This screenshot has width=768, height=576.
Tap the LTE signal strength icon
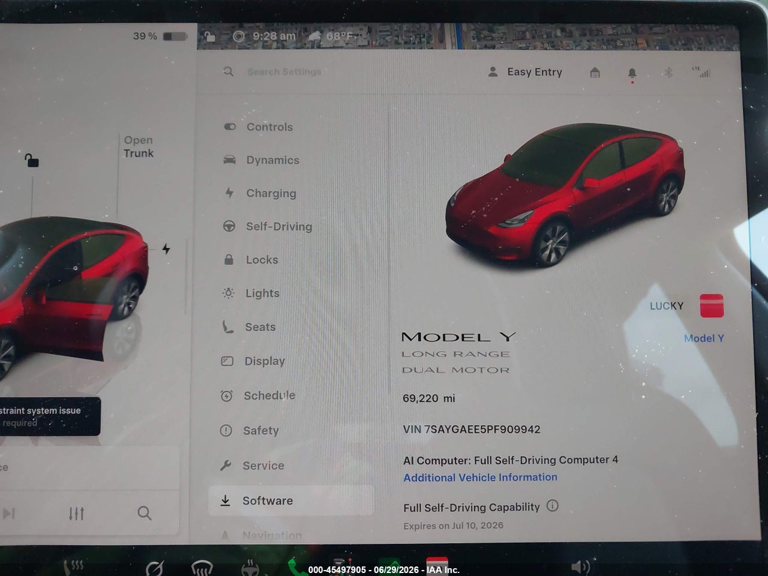pos(701,72)
